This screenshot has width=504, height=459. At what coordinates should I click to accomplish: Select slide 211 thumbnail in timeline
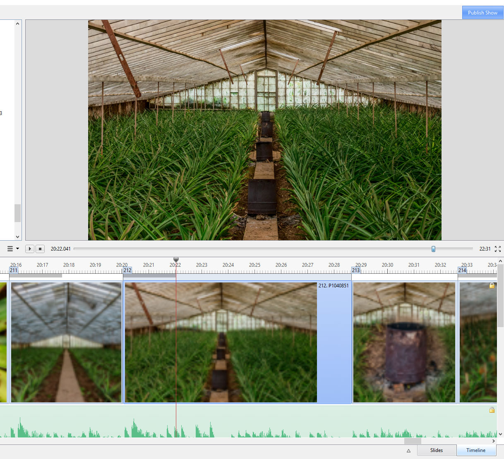66,342
